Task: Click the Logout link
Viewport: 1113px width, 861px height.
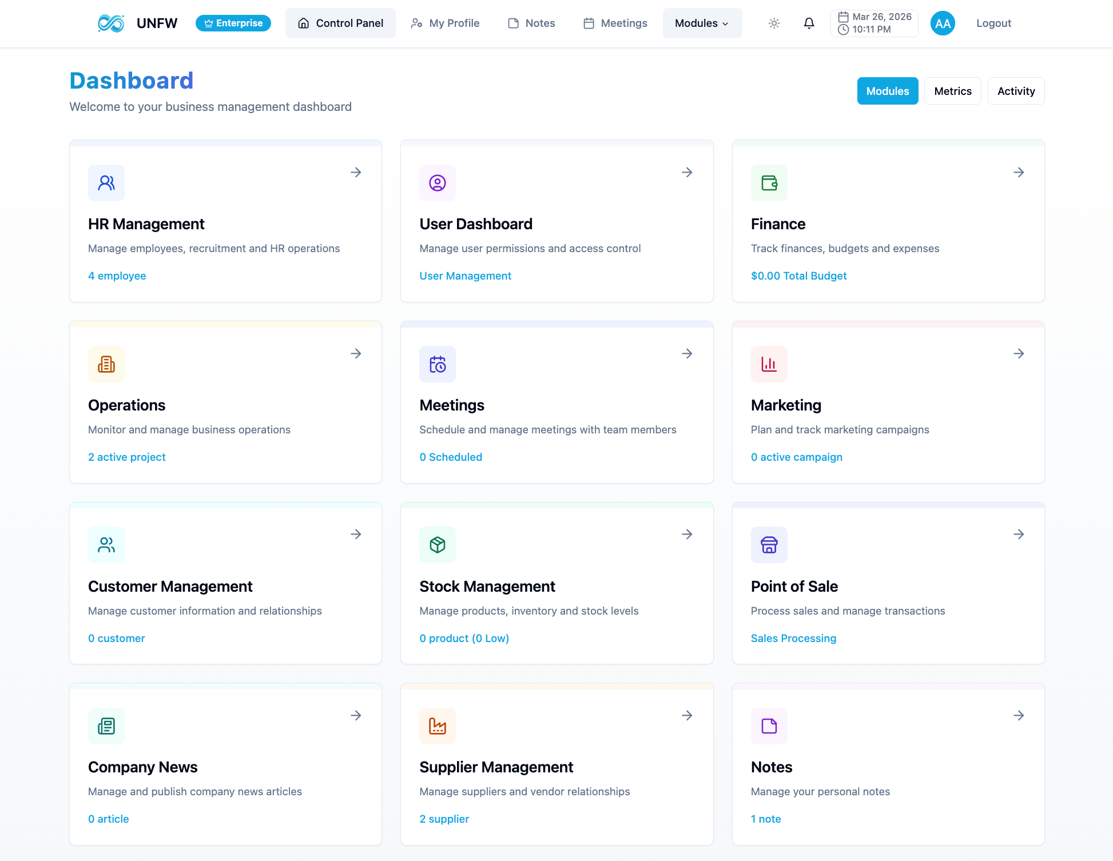Action: tap(993, 23)
